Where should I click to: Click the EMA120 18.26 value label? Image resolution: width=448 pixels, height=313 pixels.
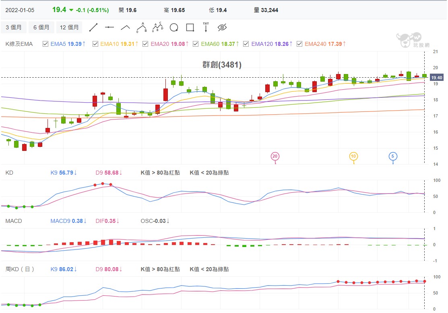click(x=272, y=44)
